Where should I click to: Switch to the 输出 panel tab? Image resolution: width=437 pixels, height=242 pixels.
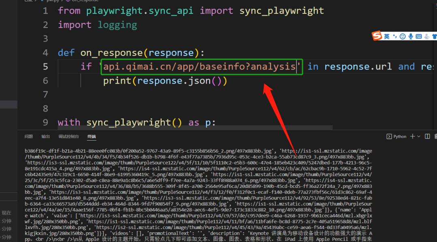tap(45, 137)
